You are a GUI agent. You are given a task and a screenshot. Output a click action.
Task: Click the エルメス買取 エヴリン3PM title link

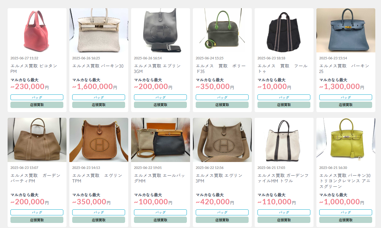click(x=219, y=178)
